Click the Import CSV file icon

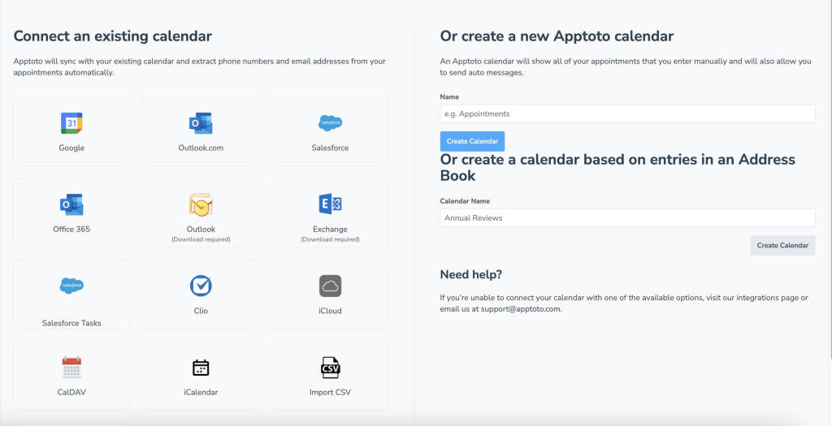tap(330, 368)
